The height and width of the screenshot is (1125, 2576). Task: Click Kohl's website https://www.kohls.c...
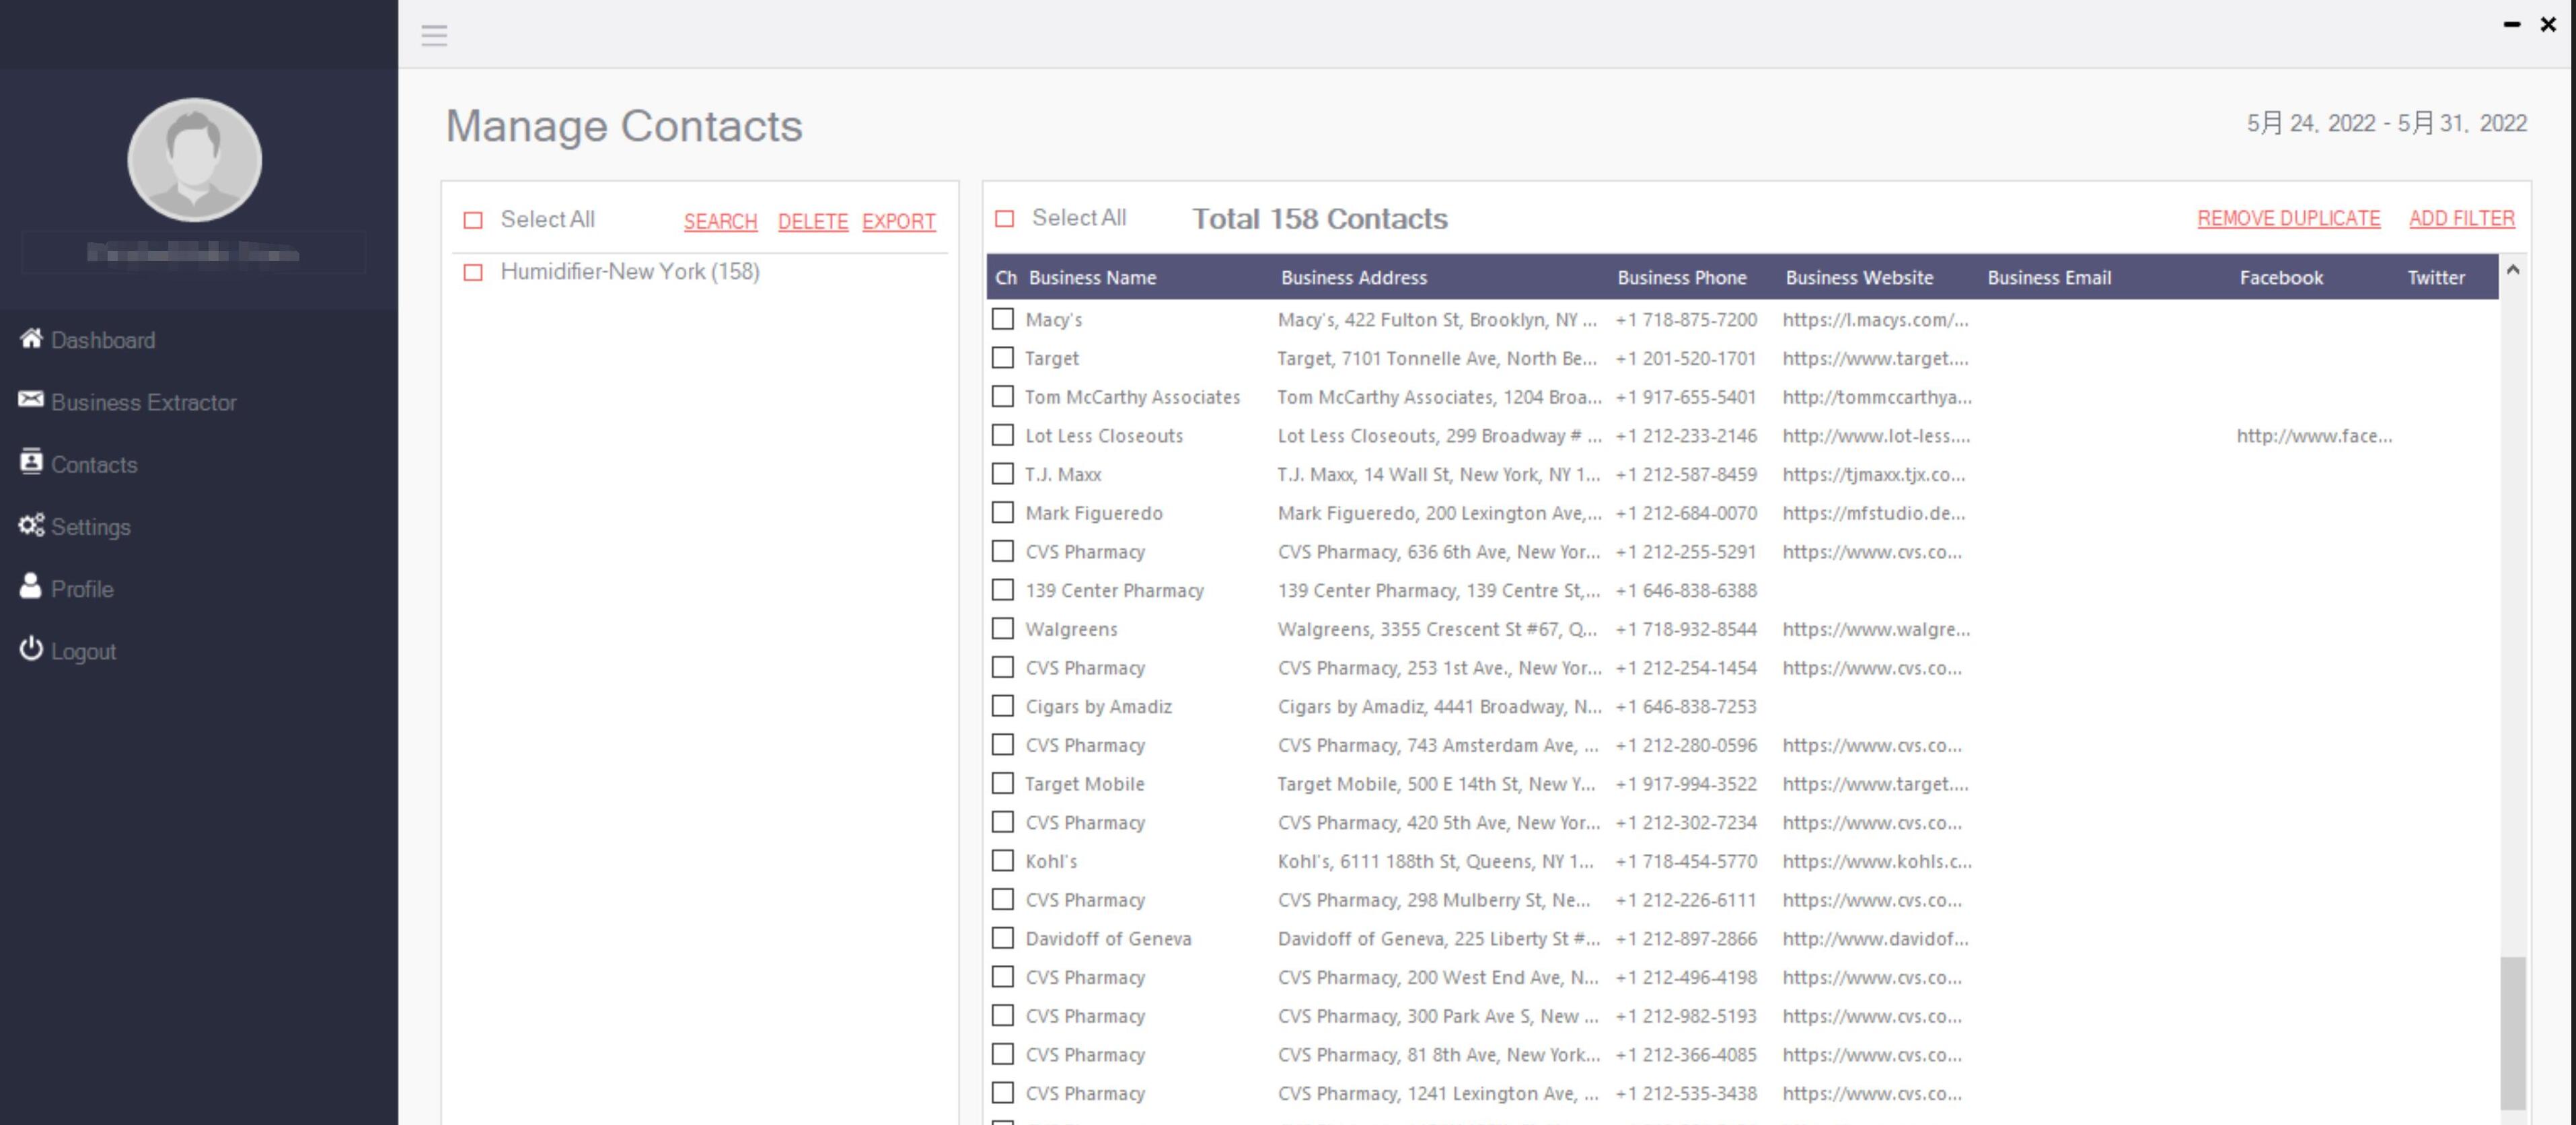[x=1877, y=861]
